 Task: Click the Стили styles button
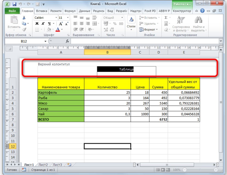click(x=131, y=23)
